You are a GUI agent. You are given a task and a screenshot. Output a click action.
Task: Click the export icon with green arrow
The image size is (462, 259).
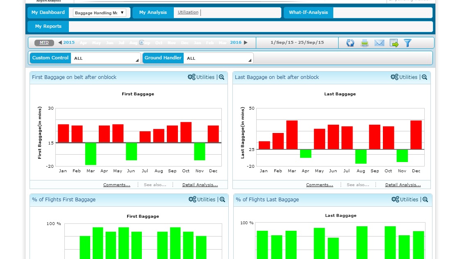point(394,43)
